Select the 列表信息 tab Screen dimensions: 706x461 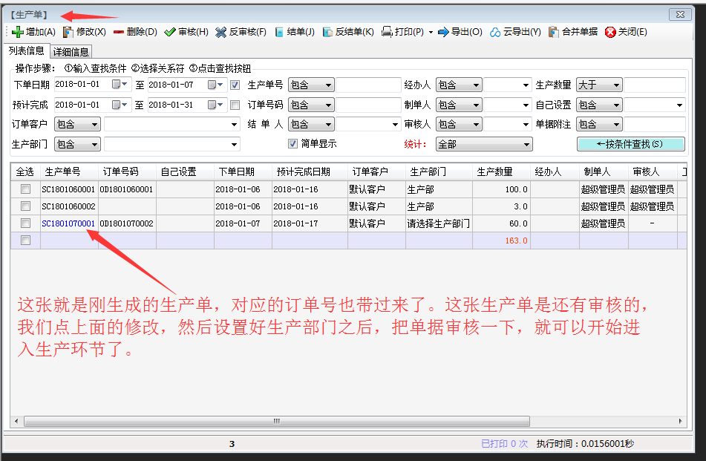pyautogui.click(x=27, y=51)
